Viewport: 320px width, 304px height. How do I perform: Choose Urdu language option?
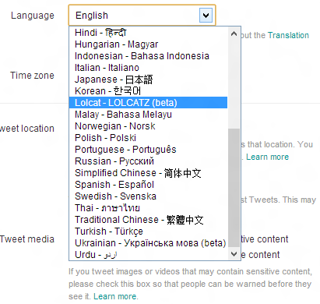[x=148, y=255]
